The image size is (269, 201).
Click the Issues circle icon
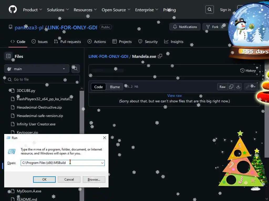pos(34,41)
